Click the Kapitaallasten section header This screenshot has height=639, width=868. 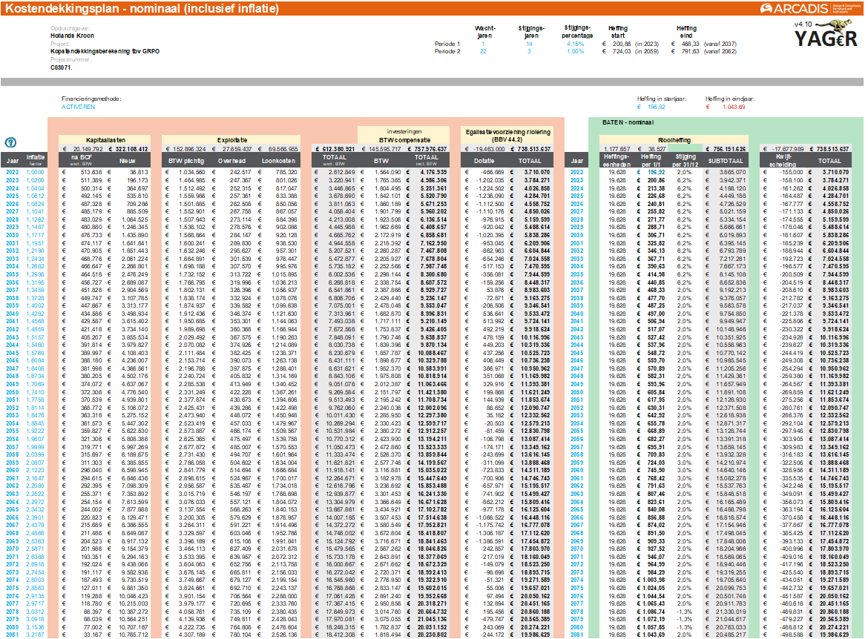pyautogui.click(x=104, y=139)
